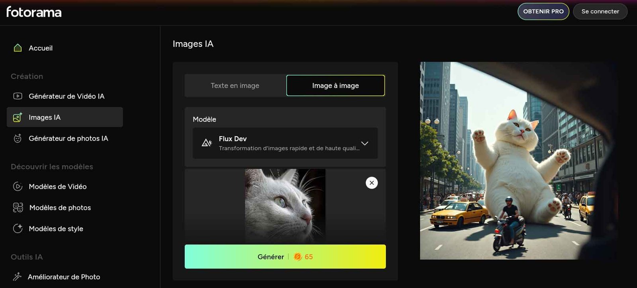Image resolution: width=637 pixels, height=288 pixels.
Task: Click OBTENIR PRO button
Action: [543, 12]
